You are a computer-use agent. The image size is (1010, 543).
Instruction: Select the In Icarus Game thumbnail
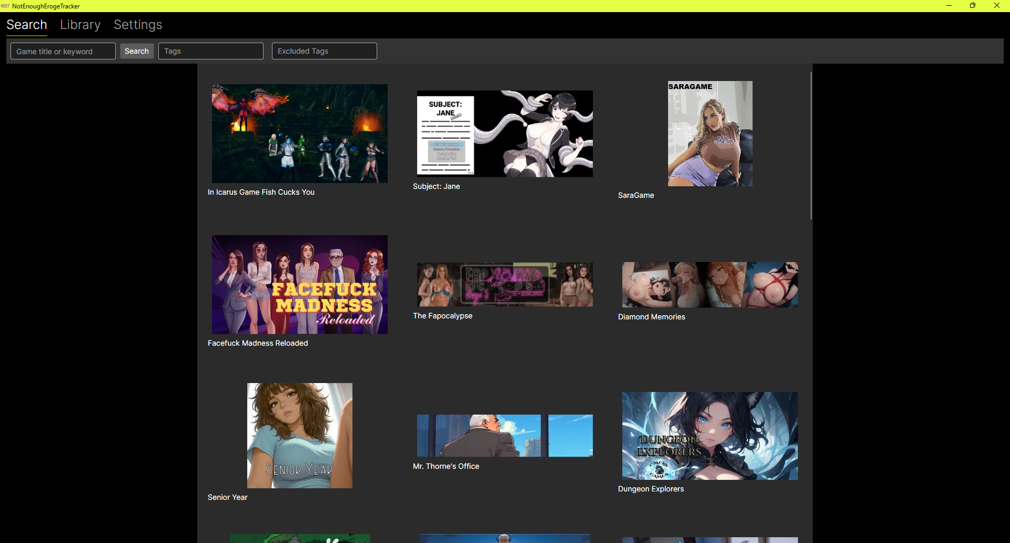click(299, 134)
